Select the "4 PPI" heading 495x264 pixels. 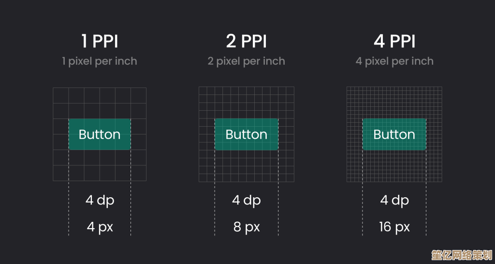tap(394, 42)
